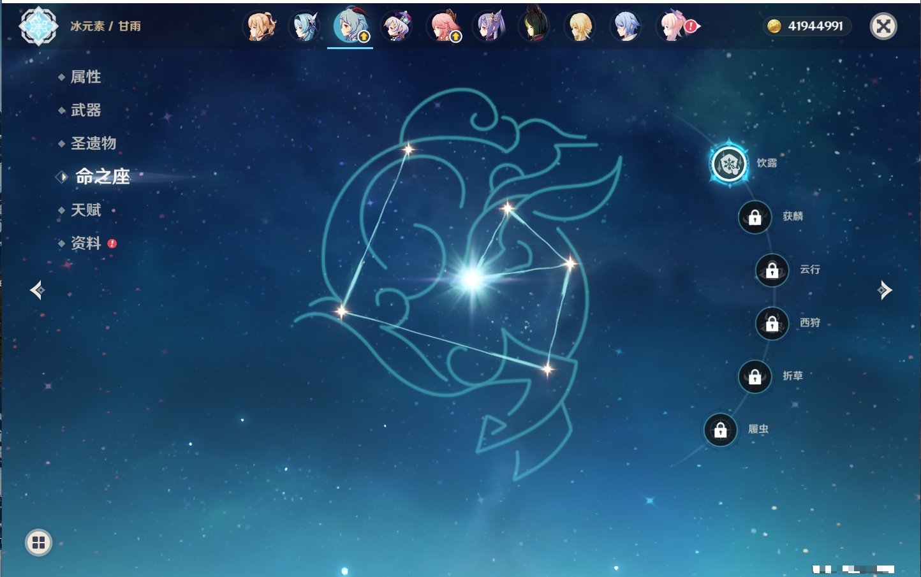The image size is (921, 577).
Task: Click the Mora coin icon
Action: [774, 26]
